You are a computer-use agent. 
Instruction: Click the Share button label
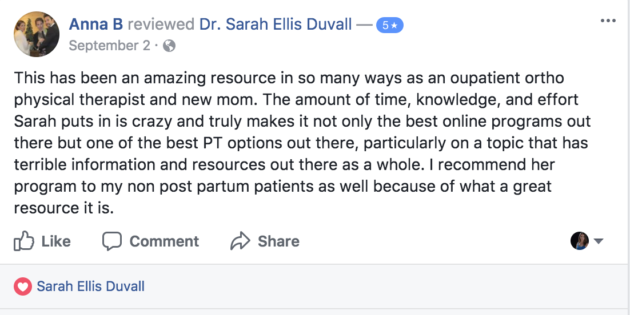(x=278, y=241)
